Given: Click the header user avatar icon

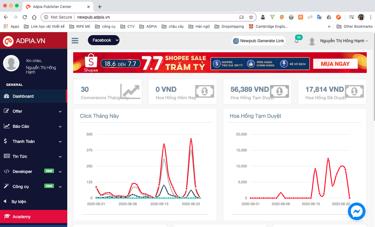Looking at the screenshot, I should (312, 41).
